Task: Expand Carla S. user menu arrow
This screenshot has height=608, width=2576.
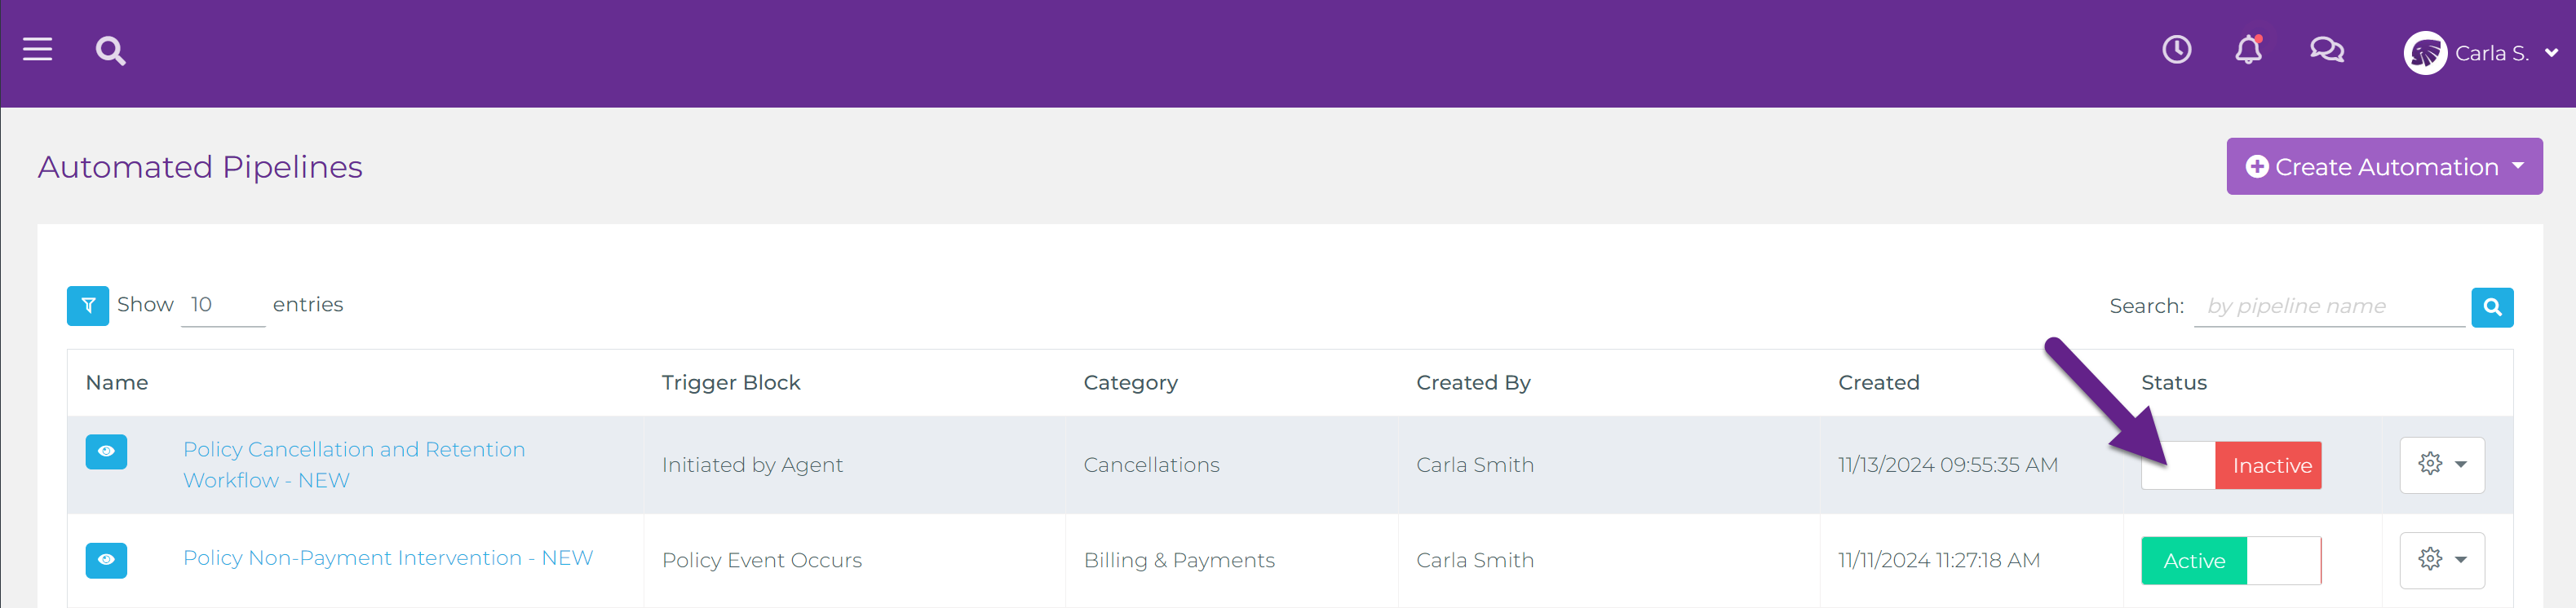Action: click(2551, 53)
